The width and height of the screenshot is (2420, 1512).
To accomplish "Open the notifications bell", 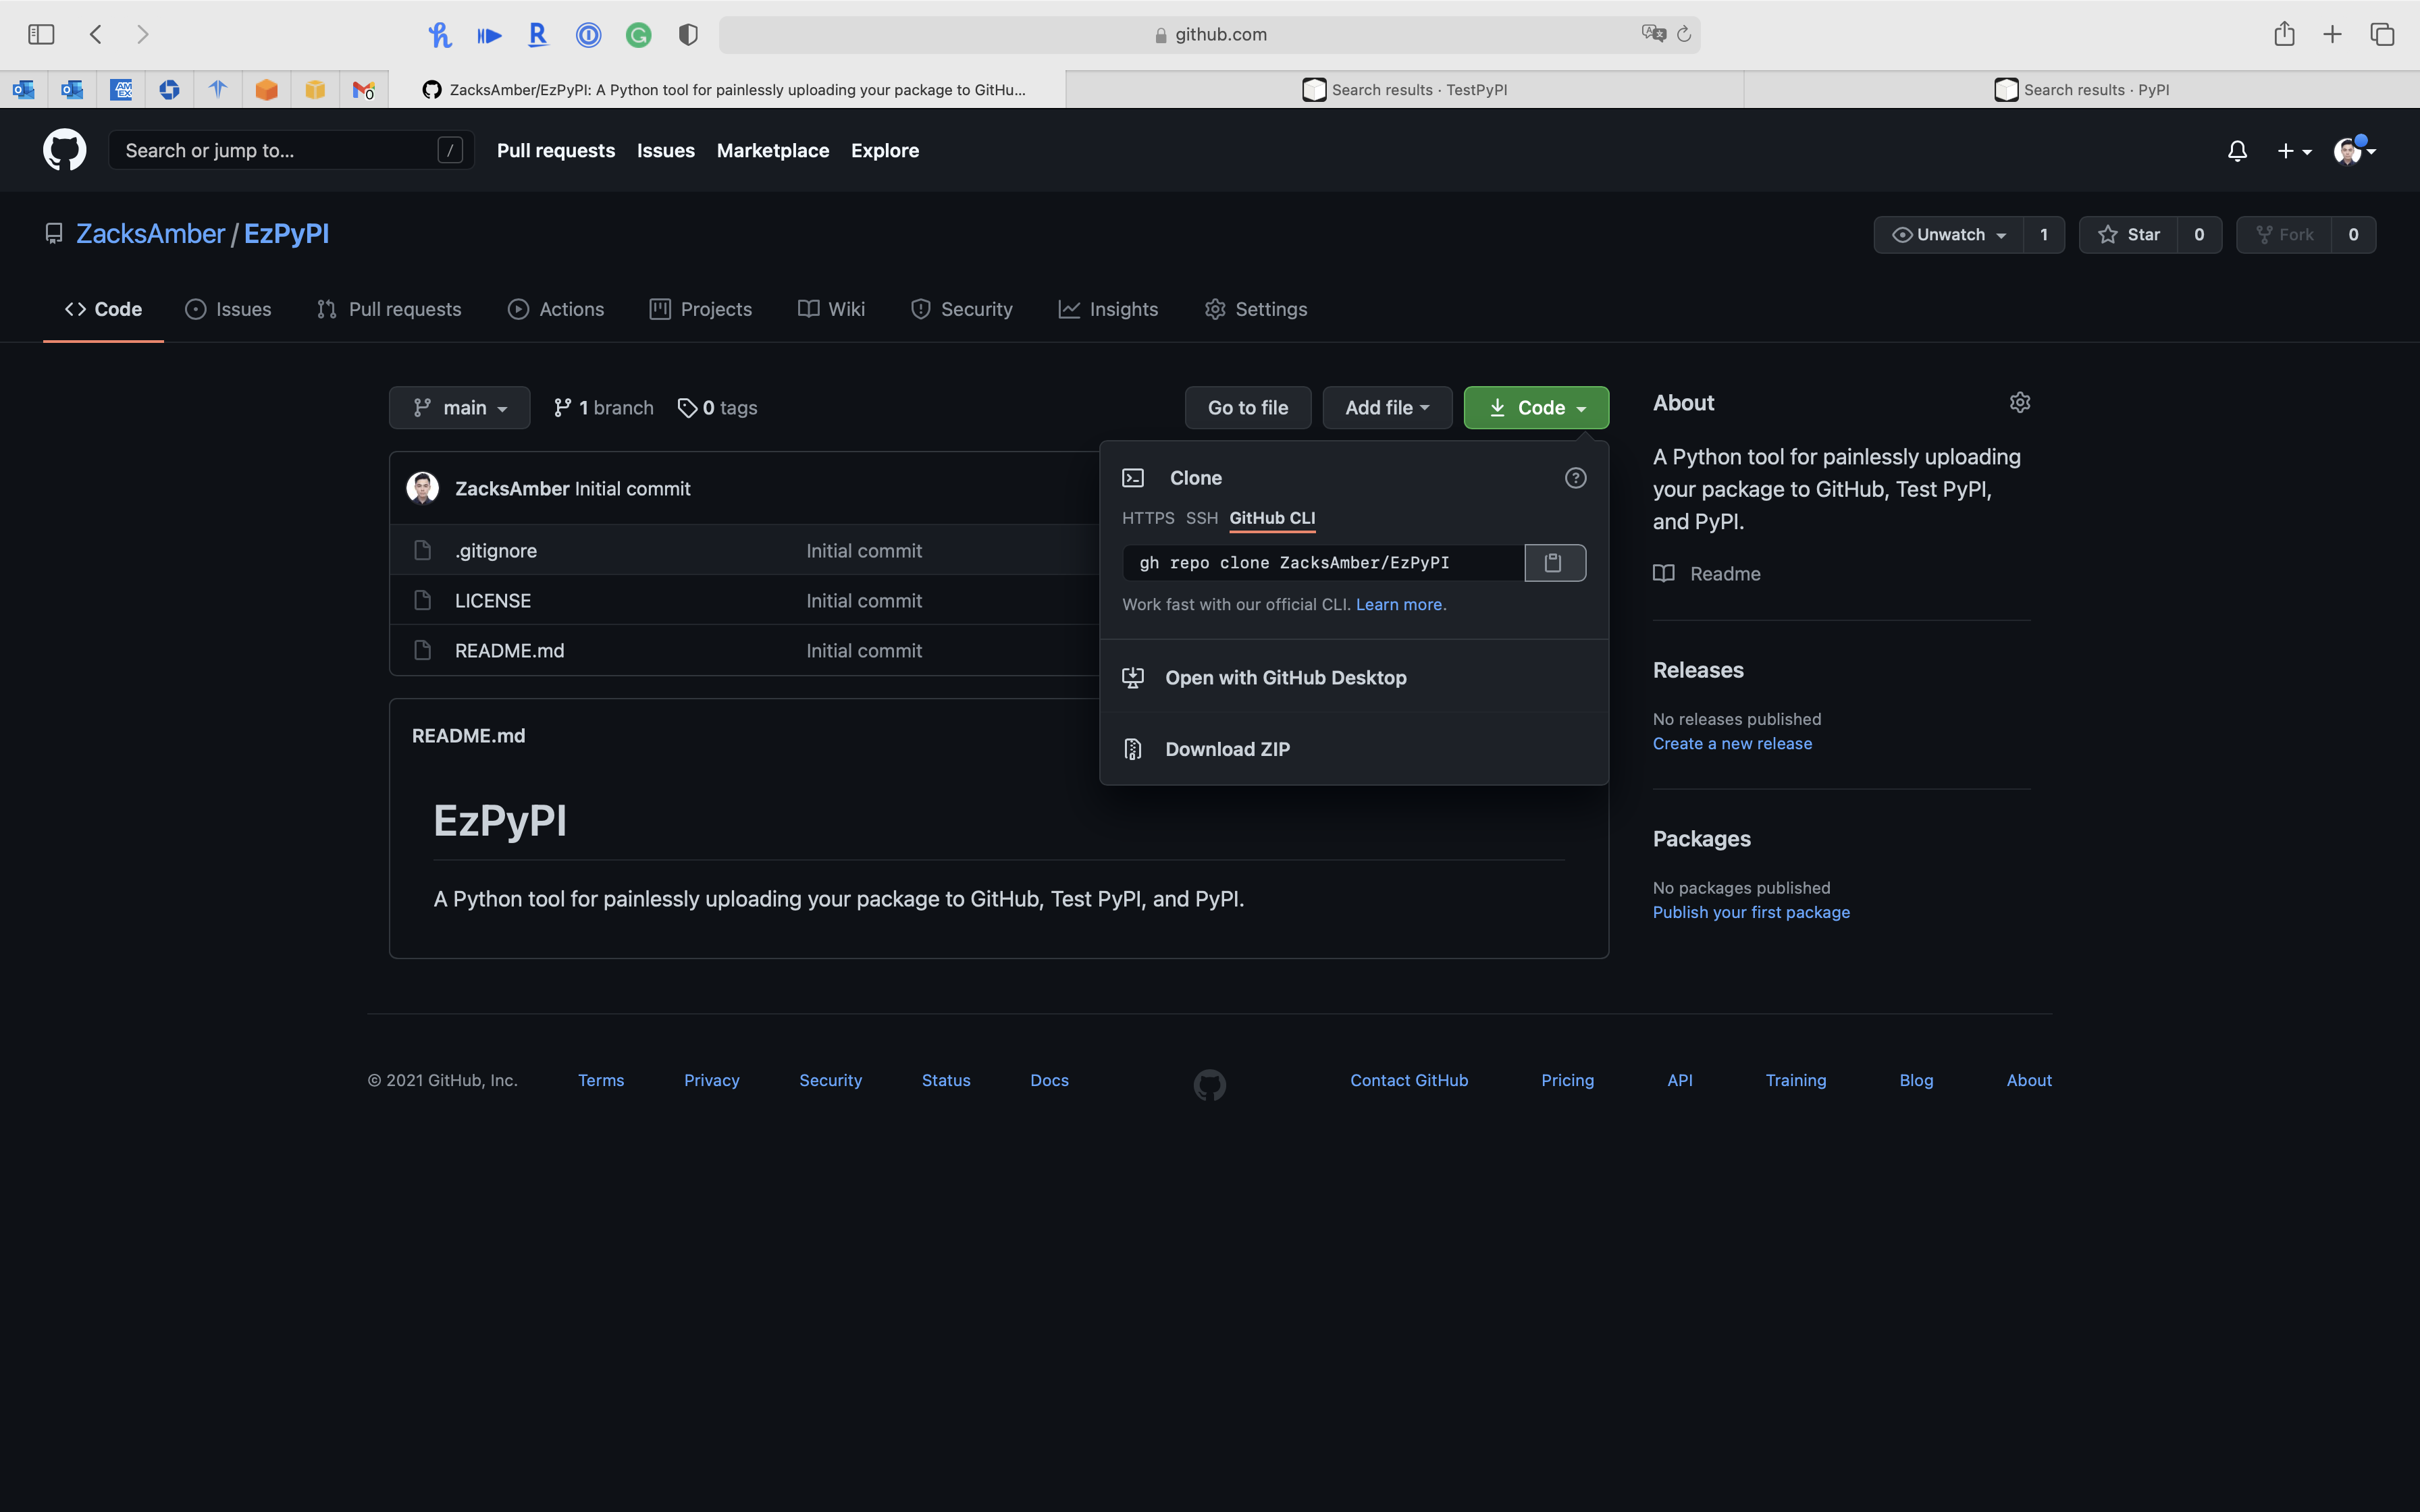I will 2237,151.
